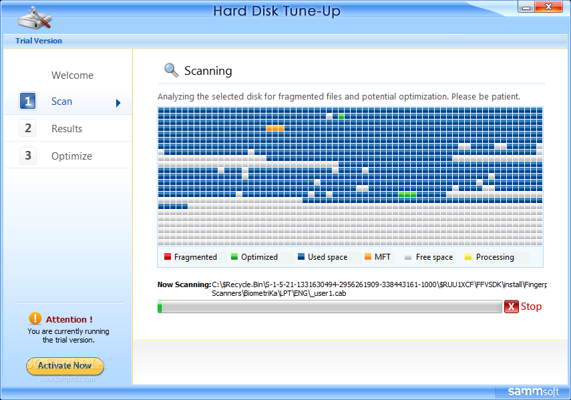Click the Optimized legend label
This screenshot has height=400, width=571.
[259, 257]
